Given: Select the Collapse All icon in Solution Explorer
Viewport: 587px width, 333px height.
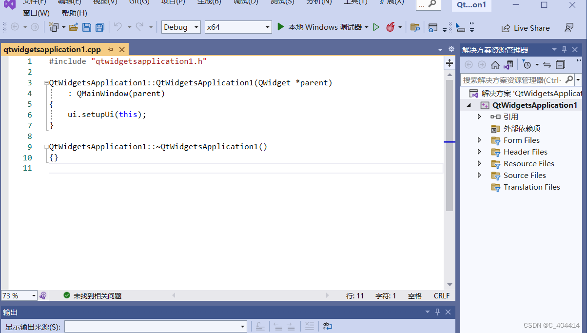Looking at the screenshot, I should [560, 64].
